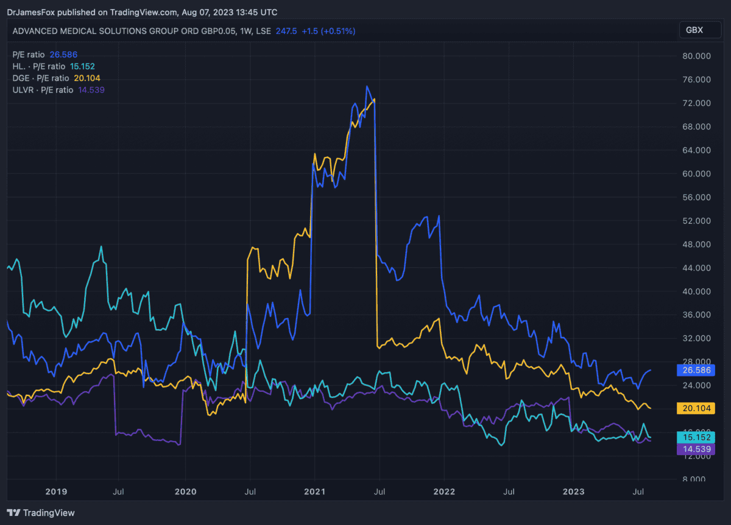Click the 2023 label on time axis
Image resolution: width=731 pixels, height=525 pixels.
573,492
